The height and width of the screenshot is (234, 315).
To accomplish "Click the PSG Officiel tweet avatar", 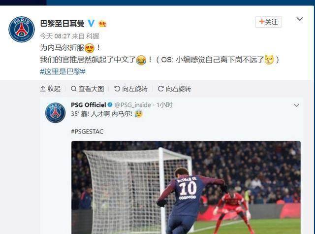I will 55,113.
